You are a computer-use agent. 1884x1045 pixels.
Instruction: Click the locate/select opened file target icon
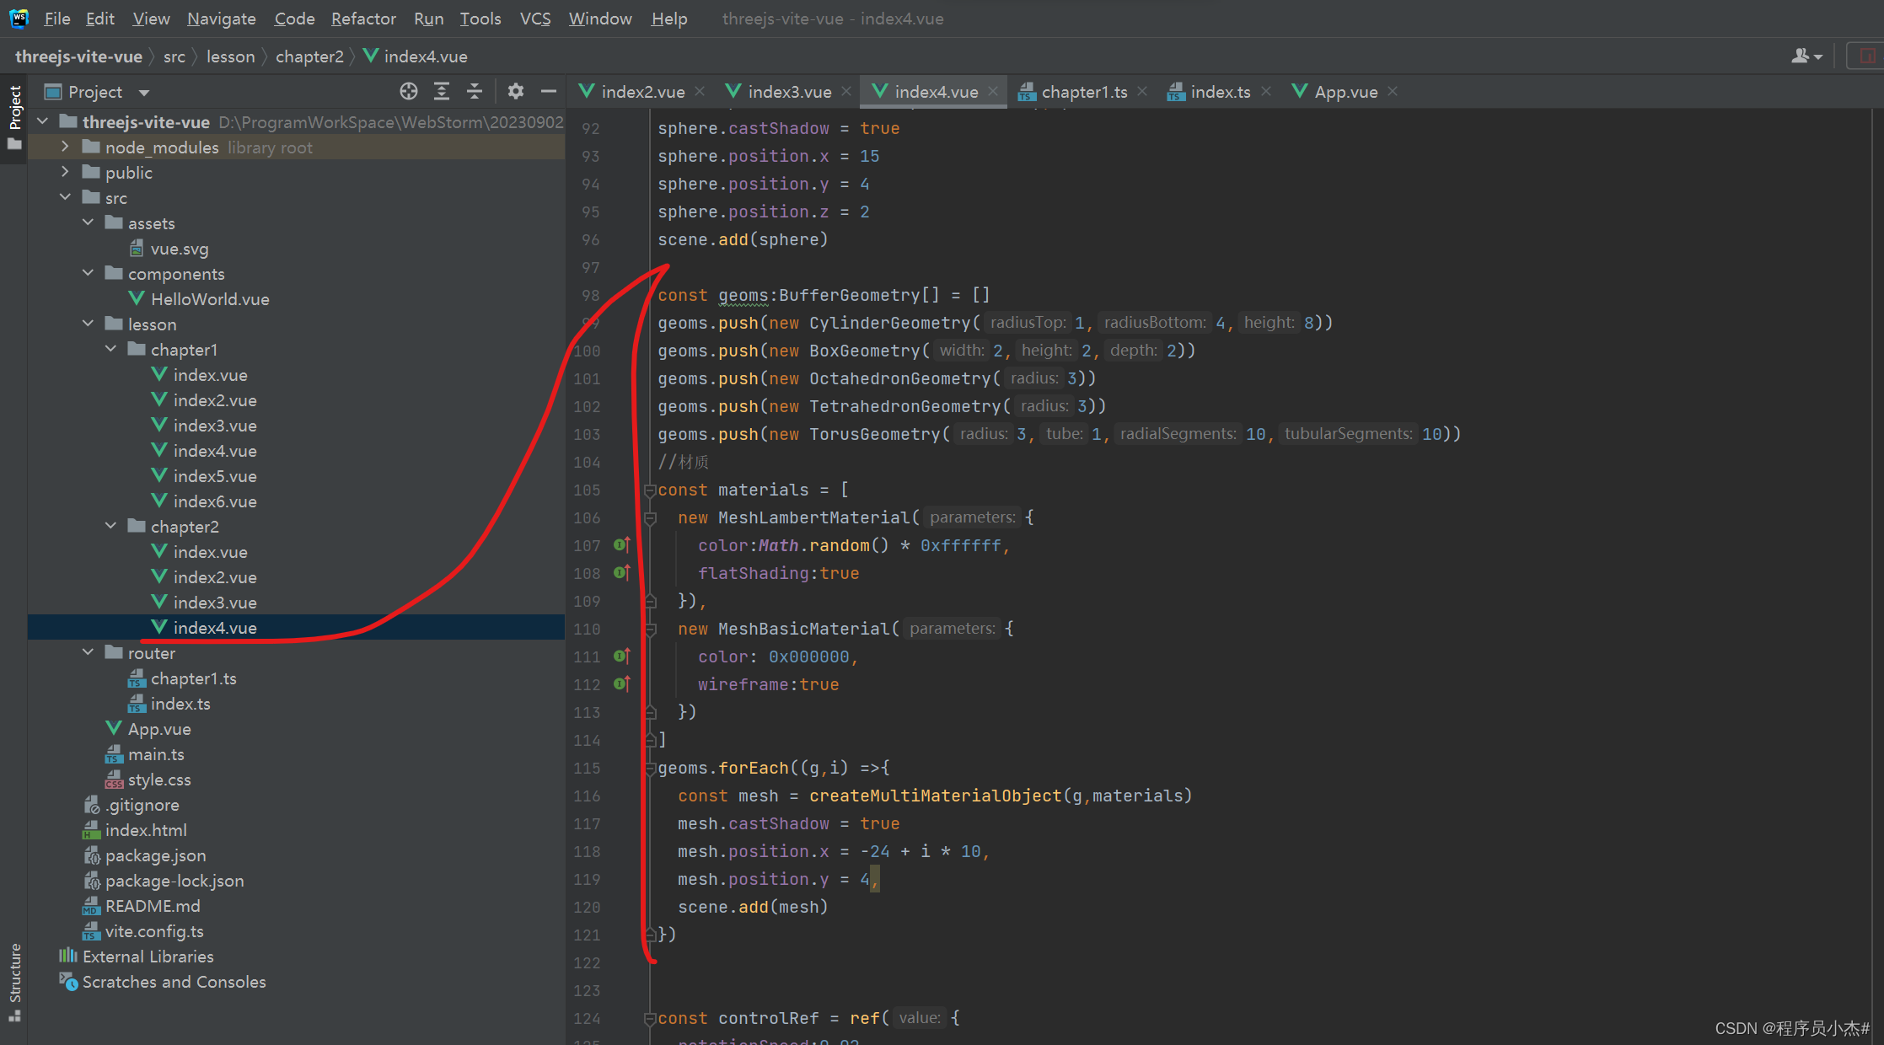pyautogui.click(x=409, y=91)
